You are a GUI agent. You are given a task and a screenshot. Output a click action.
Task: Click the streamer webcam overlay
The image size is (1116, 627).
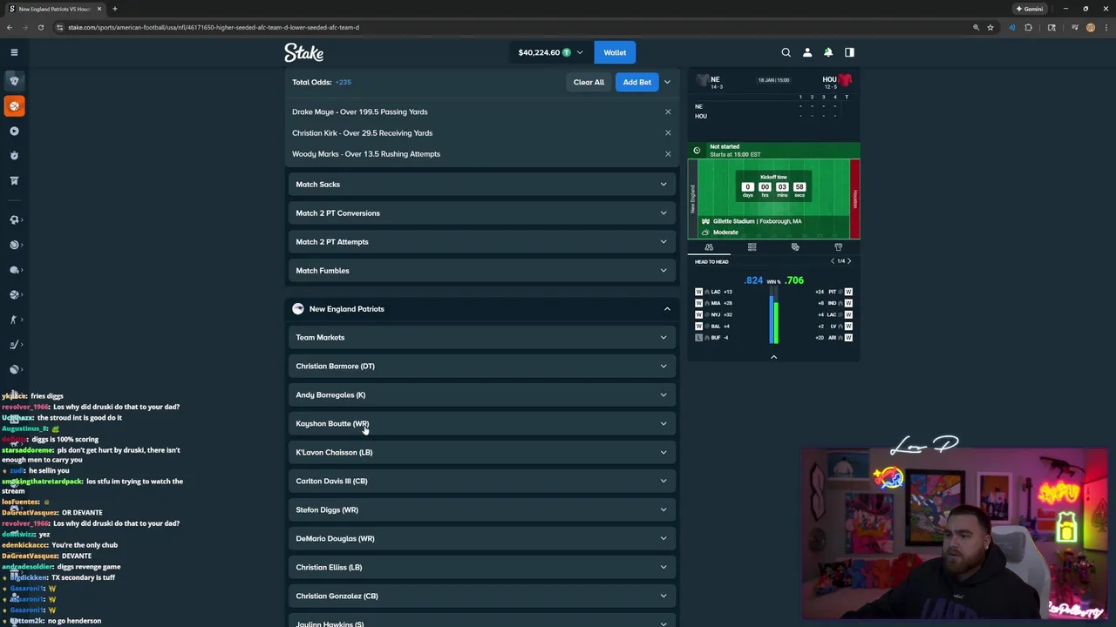[955, 533]
